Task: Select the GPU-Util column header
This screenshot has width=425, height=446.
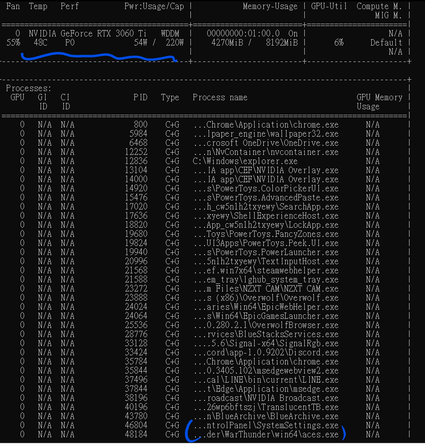Action: pyautogui.click(x=329, y=6)
